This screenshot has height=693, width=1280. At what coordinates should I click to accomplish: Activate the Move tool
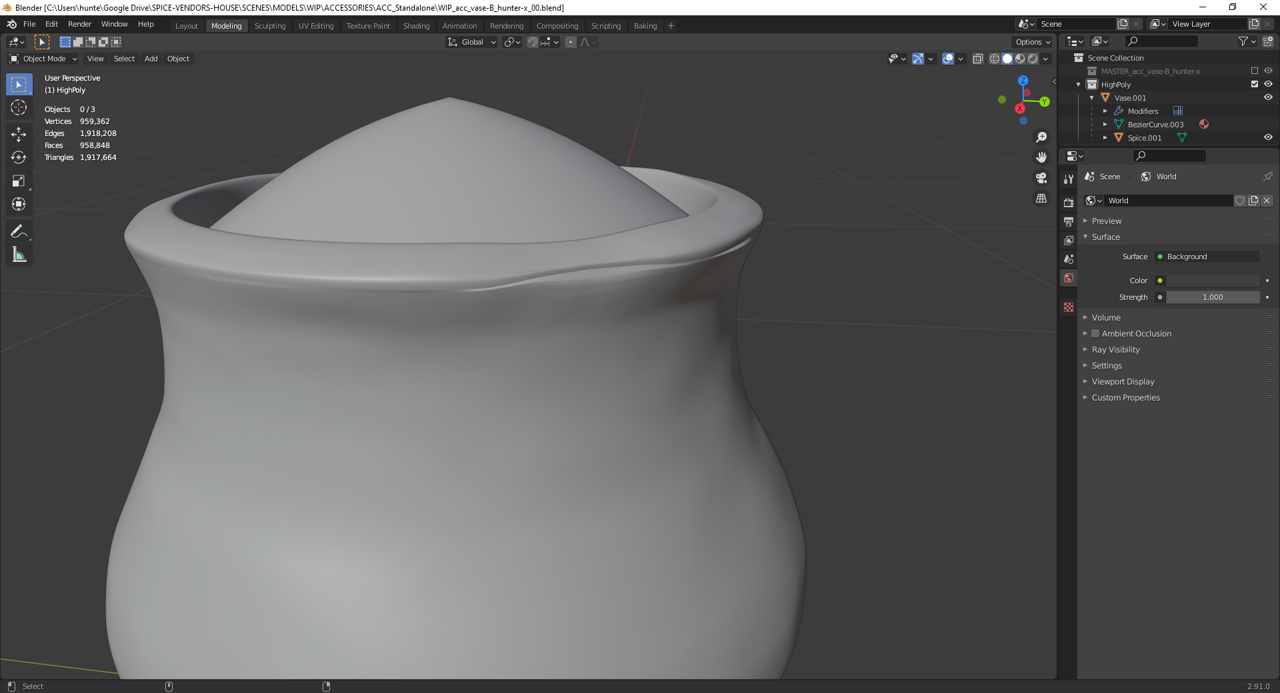click(x=19, y=134)
